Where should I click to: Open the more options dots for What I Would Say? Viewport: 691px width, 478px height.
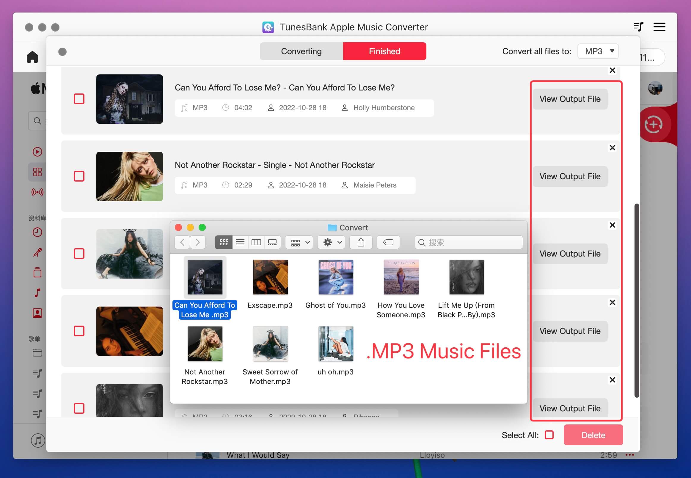629,455
